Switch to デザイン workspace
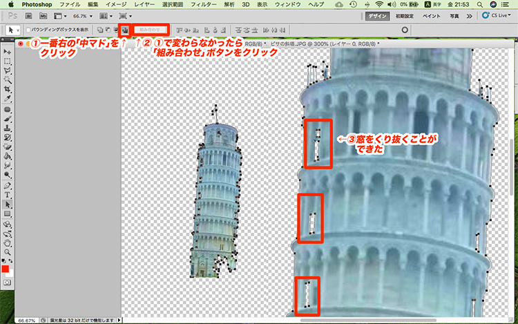This screenshot has height=324, width=518. [377, 16]
